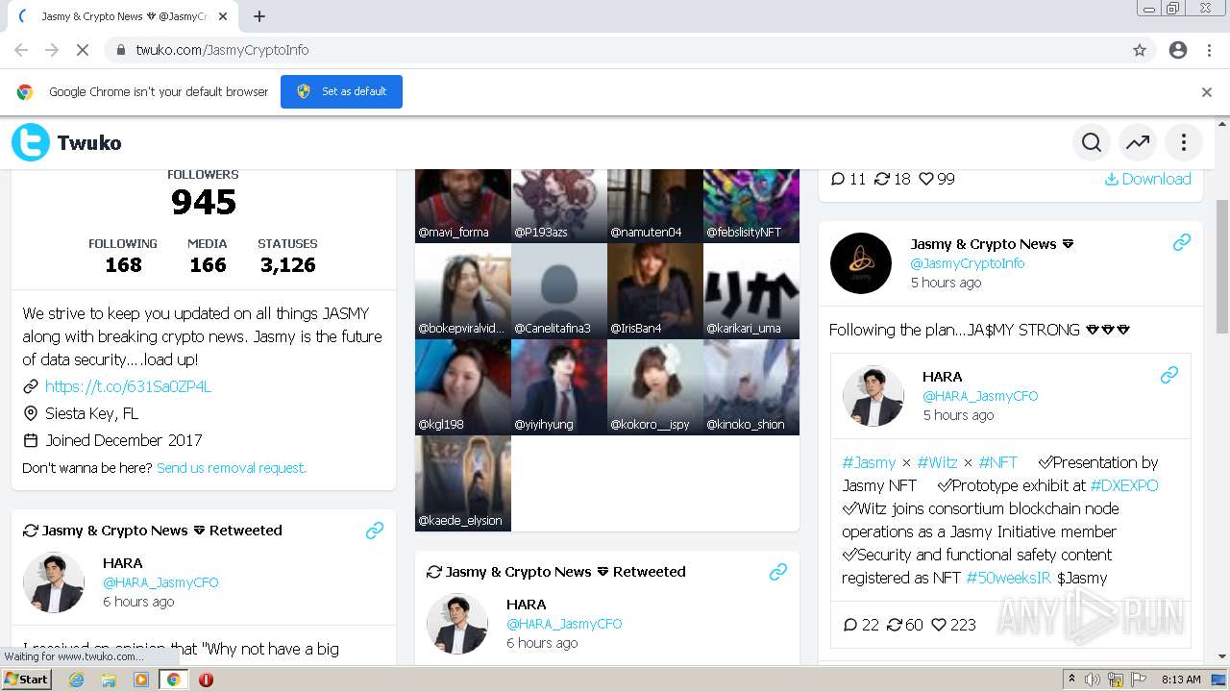
Task: Click link icon on left Retweeted card
Action: click(375, 531)
